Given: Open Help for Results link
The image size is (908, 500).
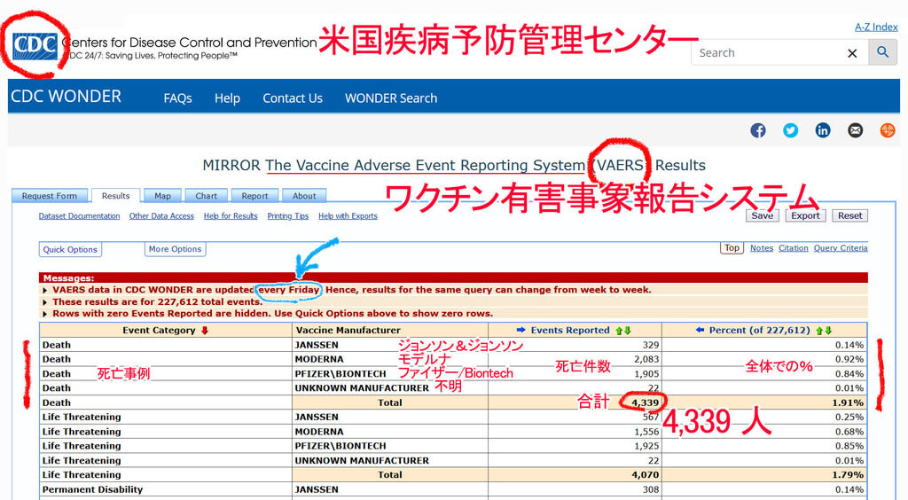Looking at the screenshot, I should 231,215.
